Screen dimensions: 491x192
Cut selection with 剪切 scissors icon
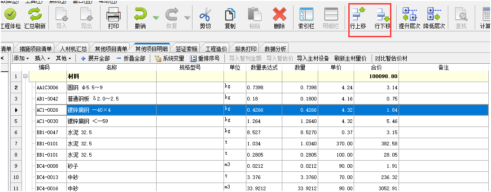coord(205,15)
